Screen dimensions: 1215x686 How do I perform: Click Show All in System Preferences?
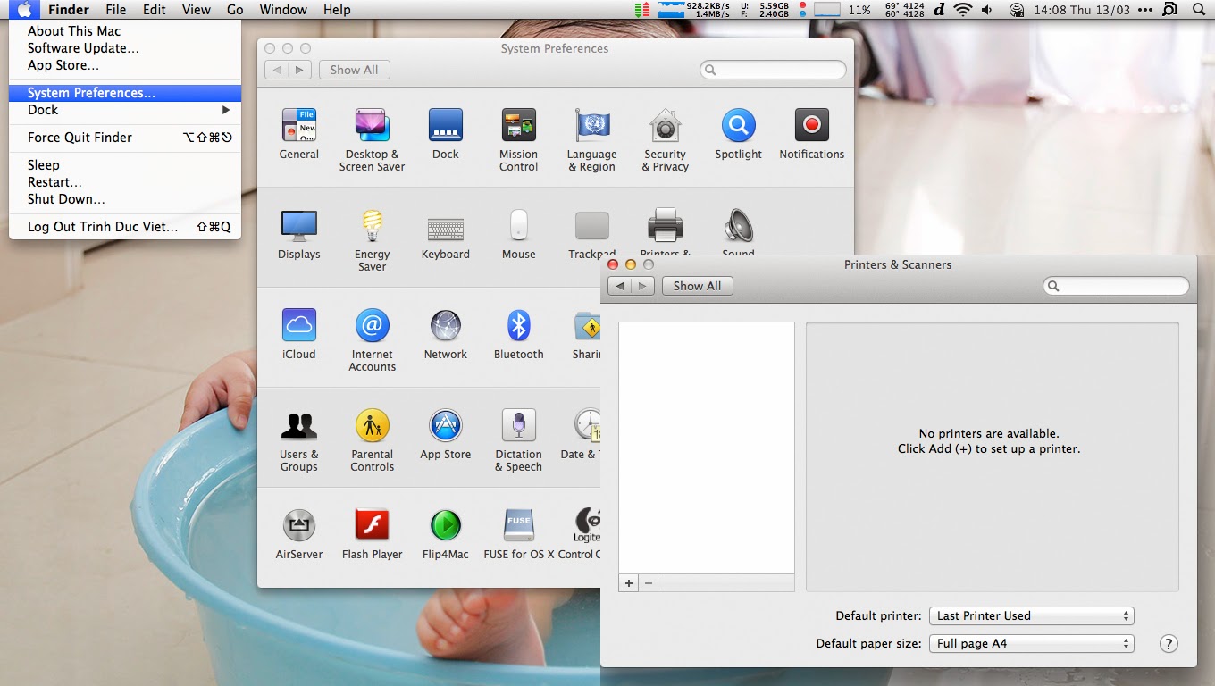click(354, 70)
